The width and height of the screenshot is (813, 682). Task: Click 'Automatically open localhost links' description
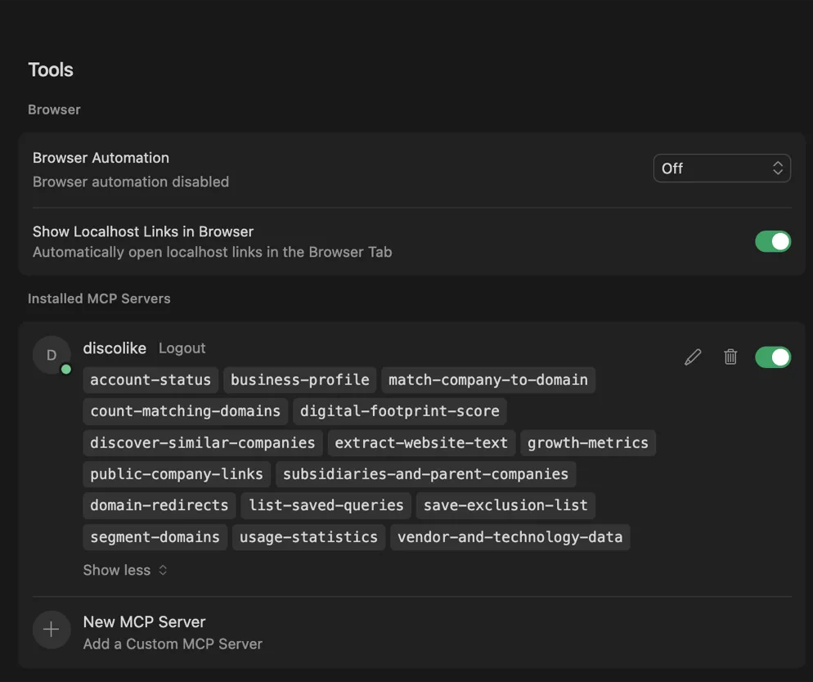(212, 252)
